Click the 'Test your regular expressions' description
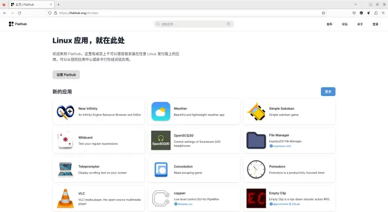Viewport: 388px width, 212px height. point(98,143)
